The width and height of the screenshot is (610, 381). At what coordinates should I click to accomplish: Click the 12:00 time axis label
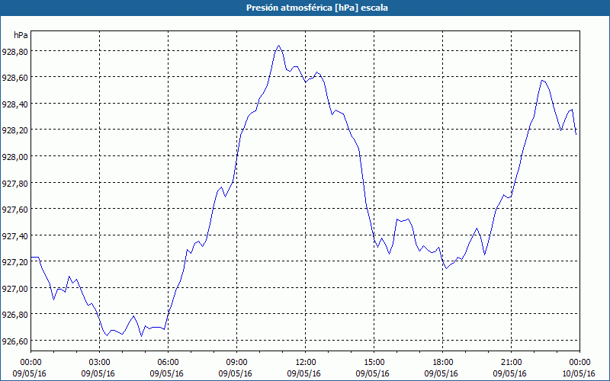tap(306, 363)
